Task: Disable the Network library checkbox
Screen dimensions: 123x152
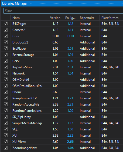Action: pos(6,73)
